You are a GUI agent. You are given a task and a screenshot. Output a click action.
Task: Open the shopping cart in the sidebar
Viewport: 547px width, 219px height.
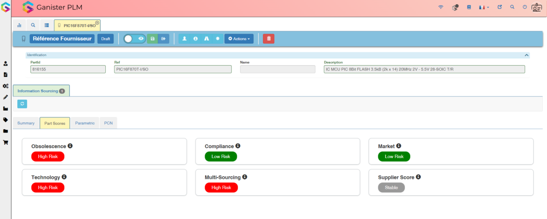tap(5, 142)
